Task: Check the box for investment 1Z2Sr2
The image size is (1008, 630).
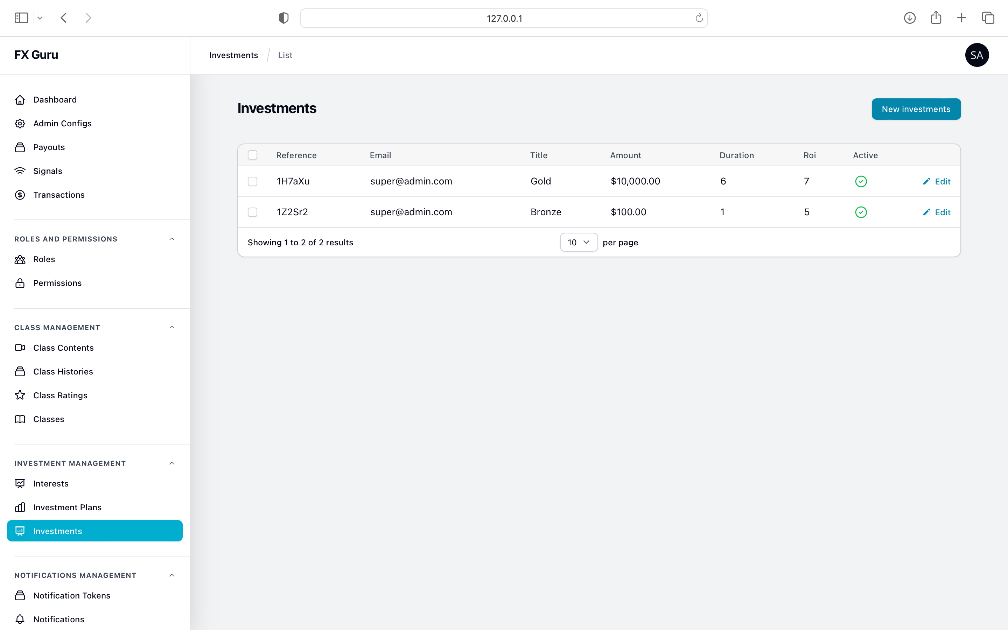Action: tap(252, 212)
